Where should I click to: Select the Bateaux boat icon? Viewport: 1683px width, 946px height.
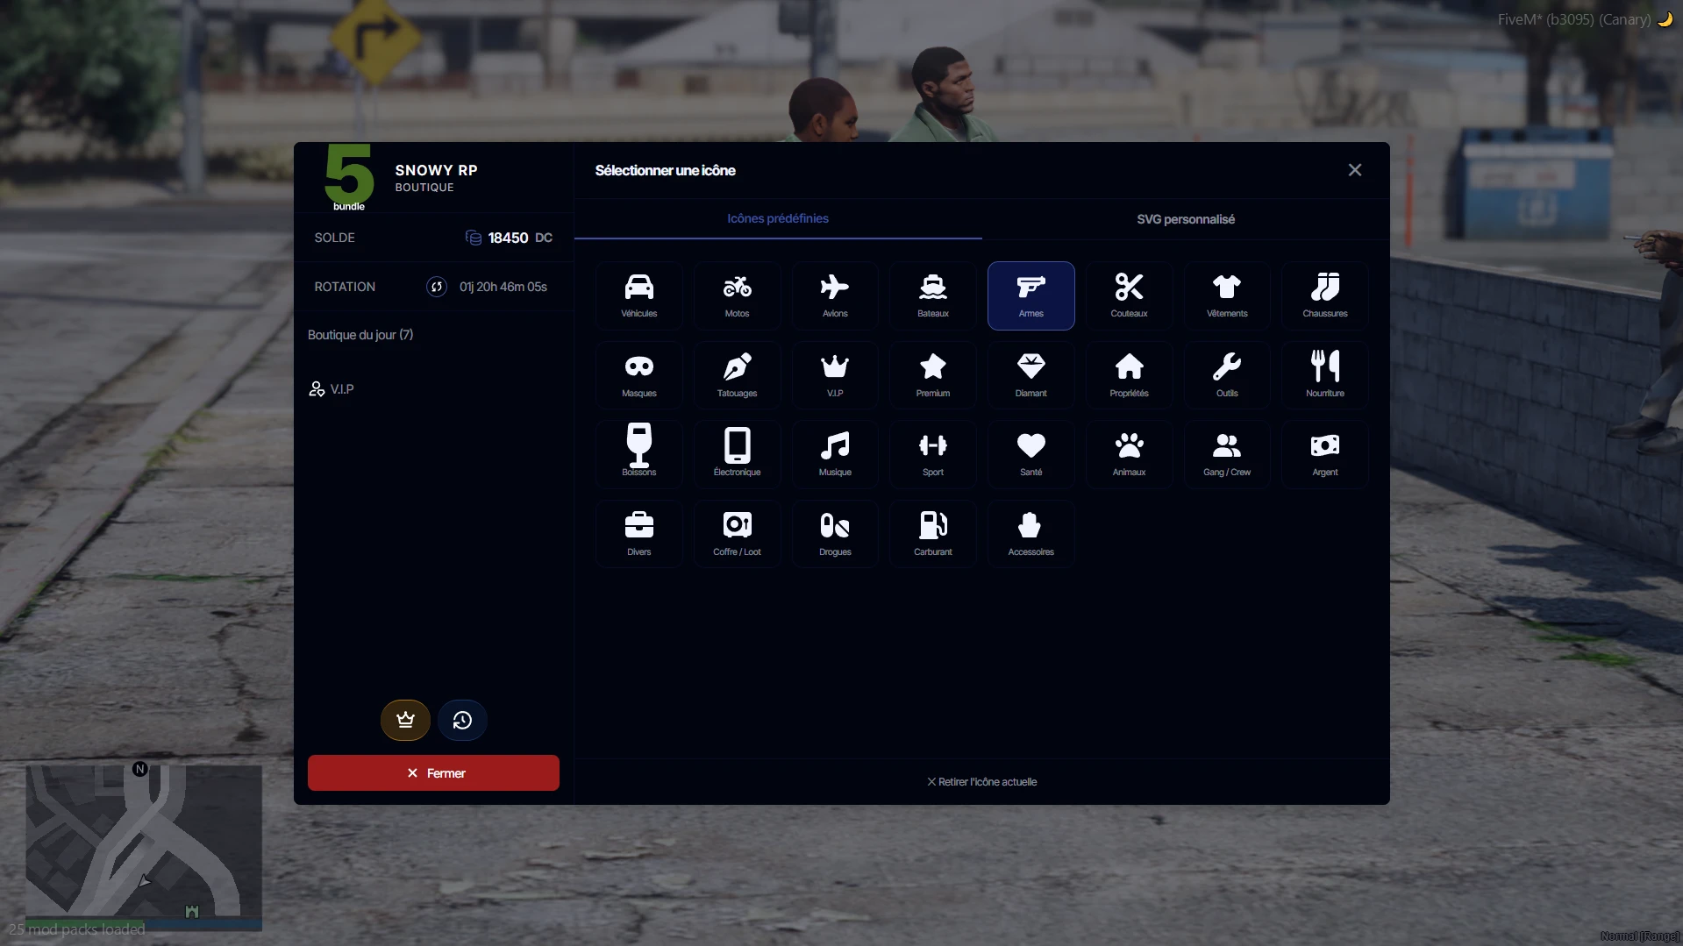point(933,295)
